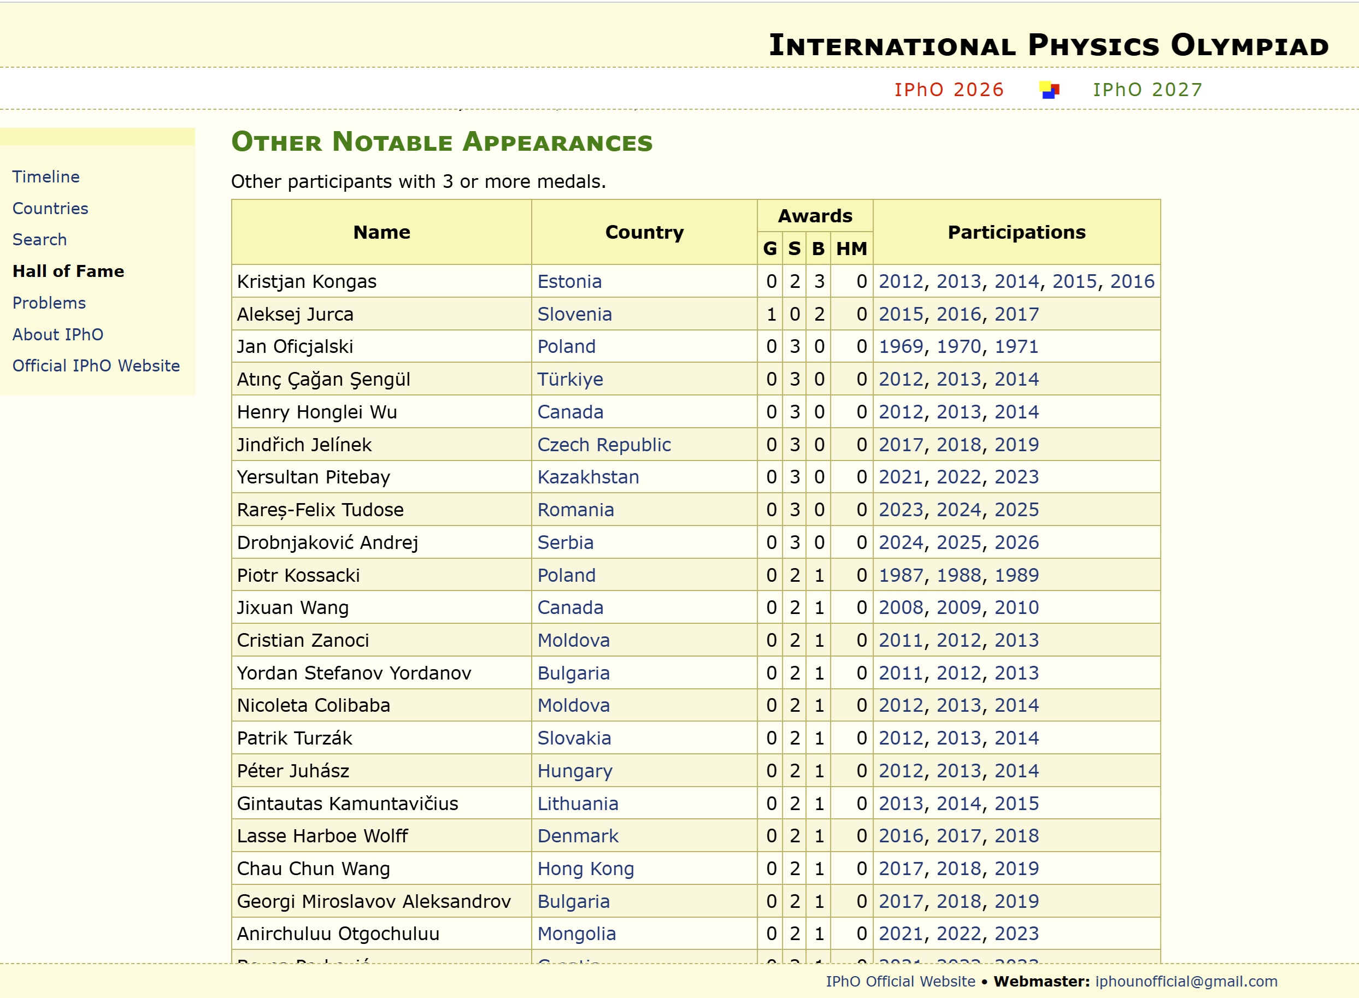The height and width of the screenshot is (998, 1359).
Task: Open 2011 participation for Cristian Zanoci
Action: pyautogui.click(x=901, y=640)
